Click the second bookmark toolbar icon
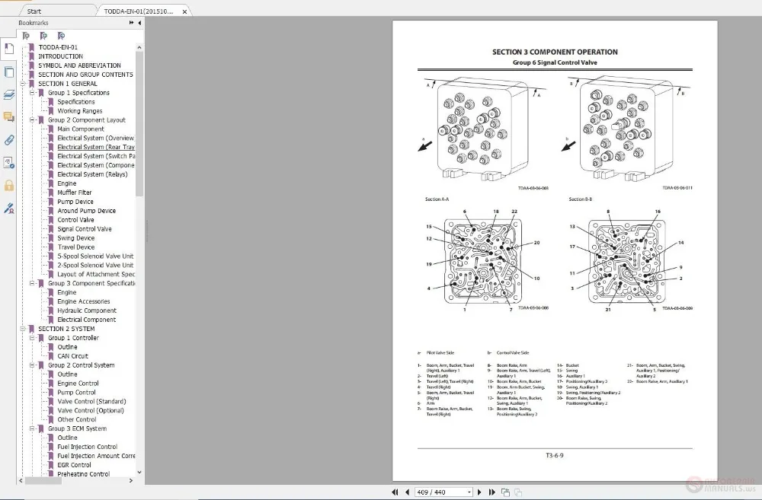This screenshot has height=500, width=762. pyautogui.click(x=43, y=36)
